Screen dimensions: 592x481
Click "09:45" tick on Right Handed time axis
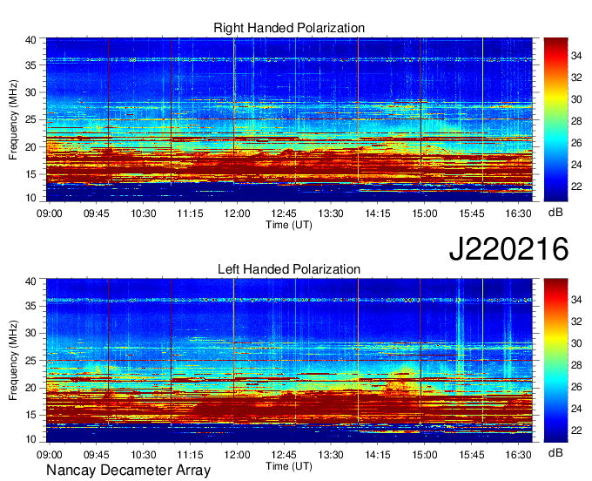pyautogui.click(x=97, y=213)
